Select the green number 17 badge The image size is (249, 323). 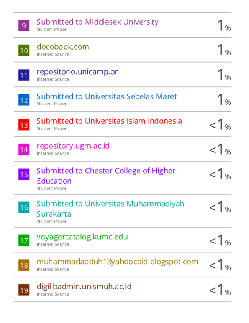tap(24, 240)
